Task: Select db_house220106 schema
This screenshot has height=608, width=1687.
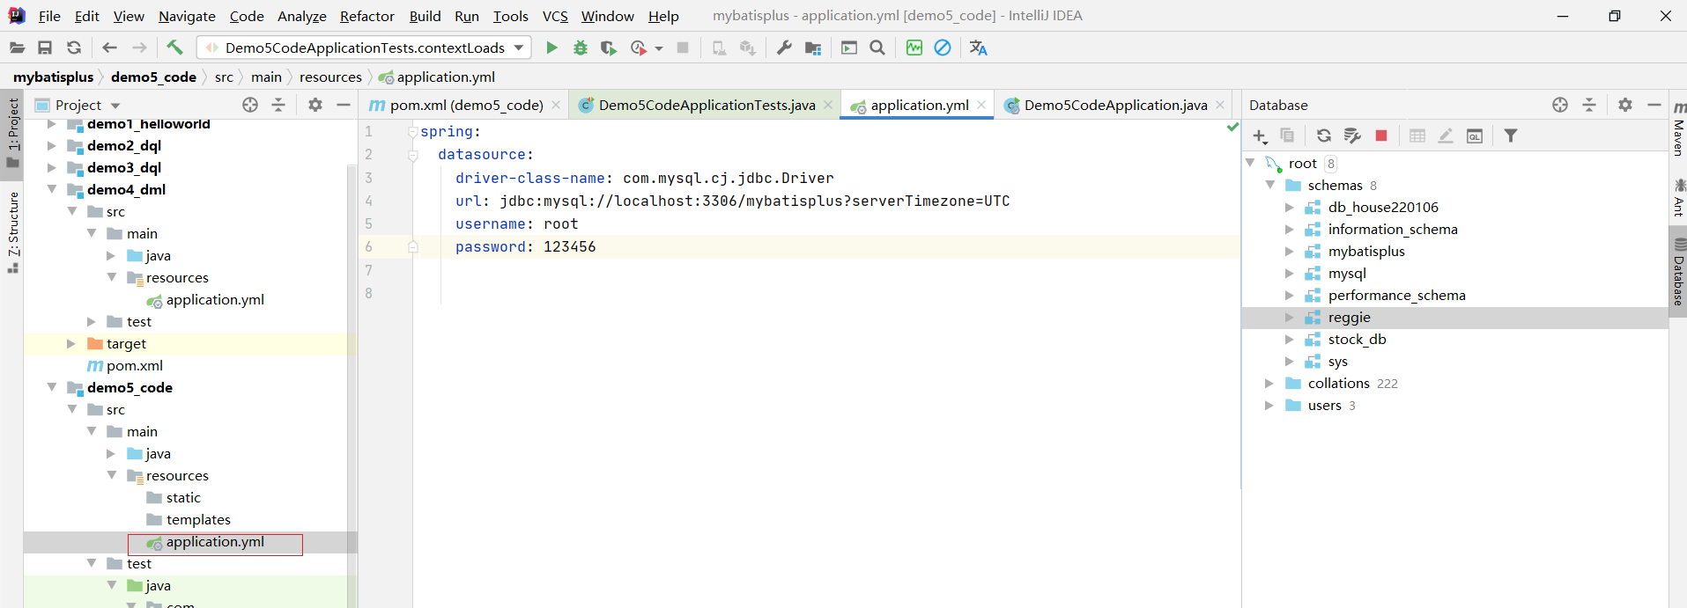Action: coord(1382,208)
